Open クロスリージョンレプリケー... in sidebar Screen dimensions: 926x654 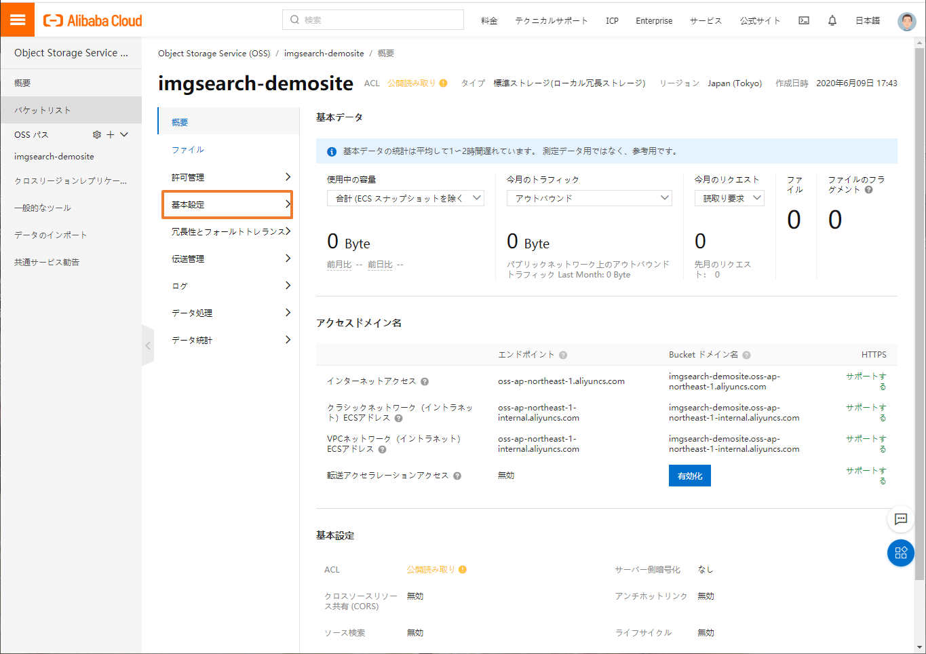coord(71,180)
